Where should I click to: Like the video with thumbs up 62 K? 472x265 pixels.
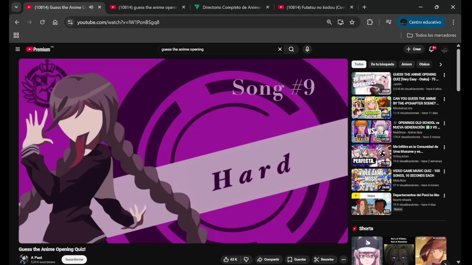pyautogui.click(x=230, y=259)
